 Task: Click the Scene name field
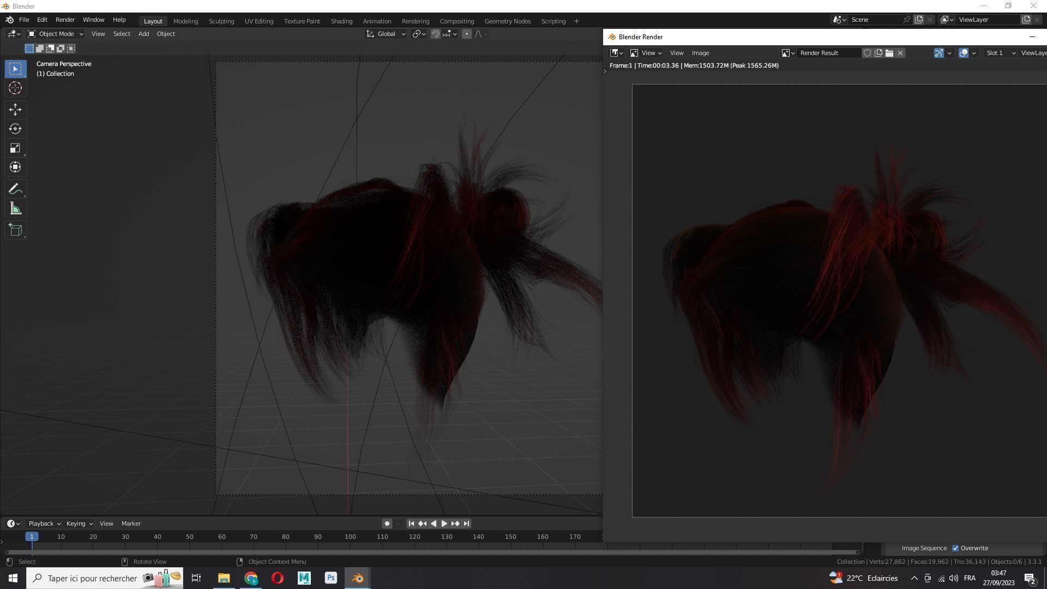874,20
